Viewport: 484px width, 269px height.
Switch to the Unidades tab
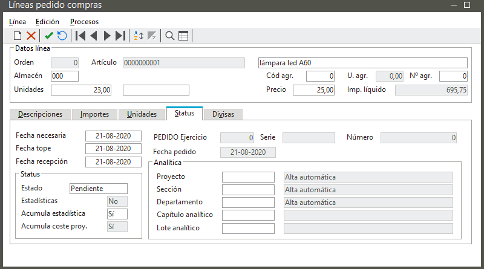pos(142,114)
